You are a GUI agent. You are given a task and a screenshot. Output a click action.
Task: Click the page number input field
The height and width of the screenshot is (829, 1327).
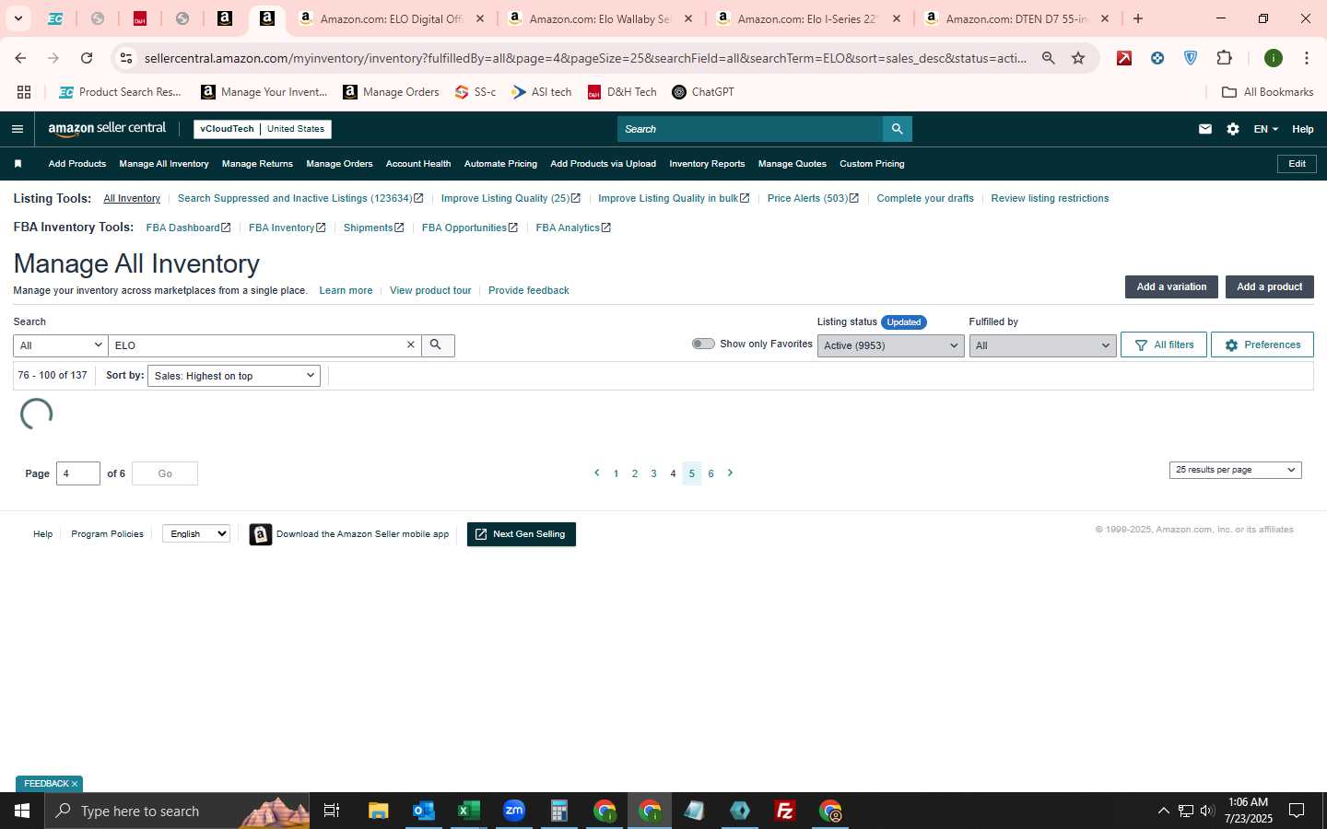coord(78,473)
